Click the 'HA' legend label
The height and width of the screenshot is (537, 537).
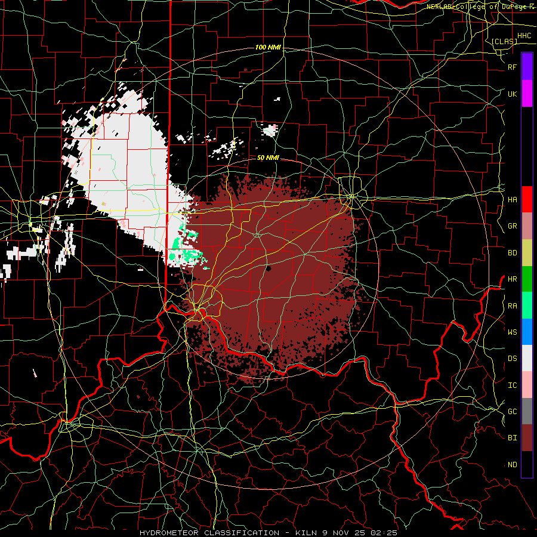512,200
